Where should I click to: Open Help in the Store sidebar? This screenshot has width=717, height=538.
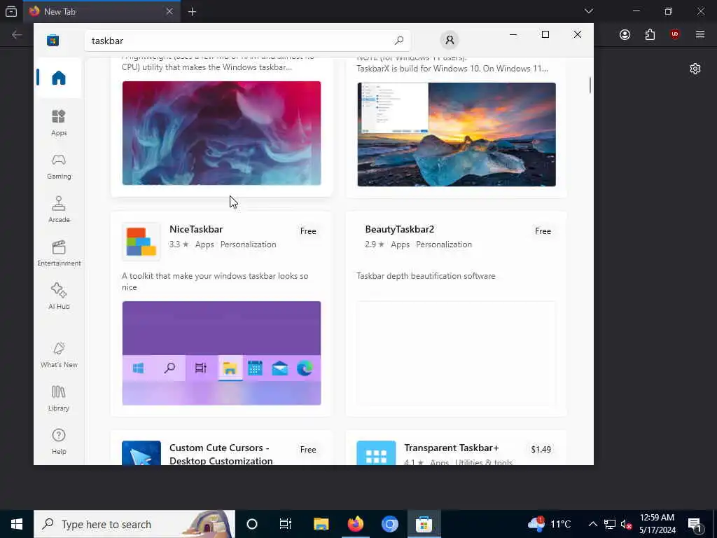click(x=59, y=441)
